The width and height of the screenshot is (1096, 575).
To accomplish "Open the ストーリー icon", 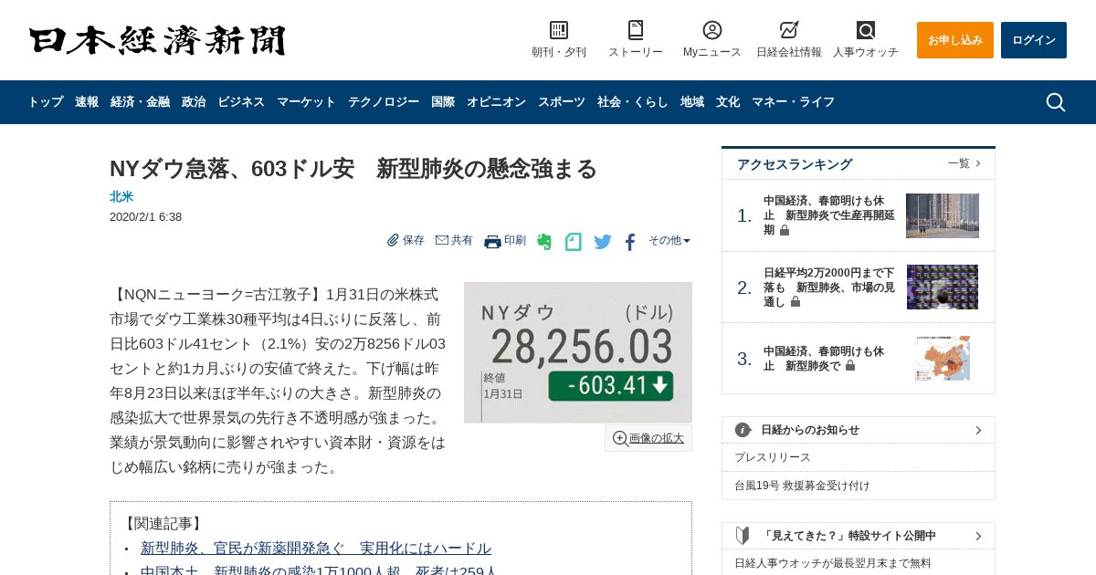I will pyautogui.click(x=636, y=30).
